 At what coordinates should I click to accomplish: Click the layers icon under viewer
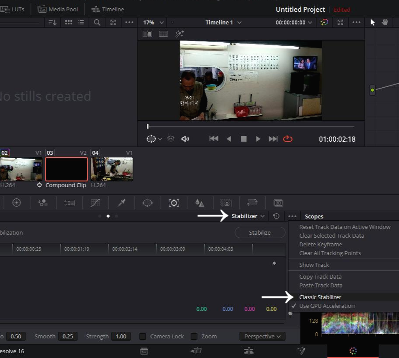171,139
